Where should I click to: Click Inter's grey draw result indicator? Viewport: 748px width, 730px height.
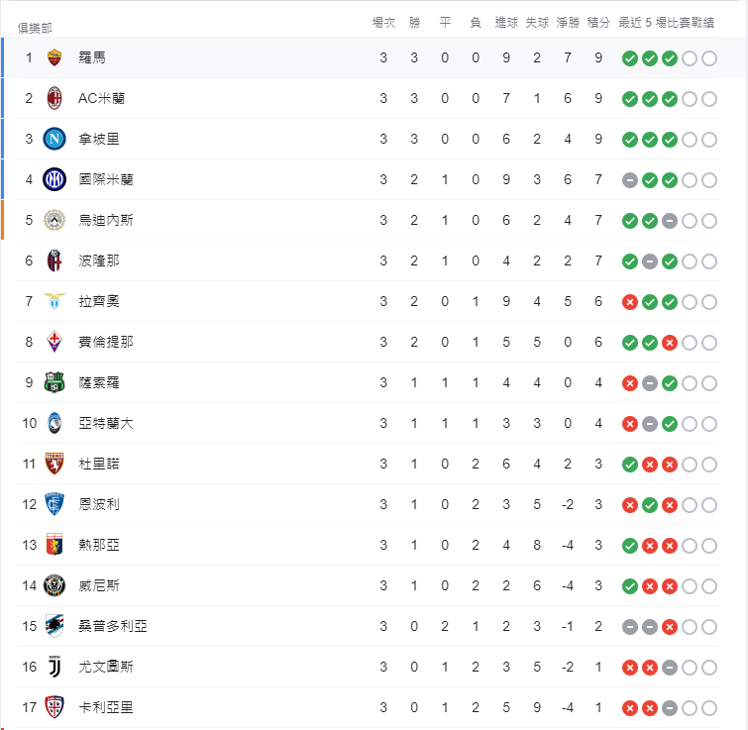tap(630, 180)
